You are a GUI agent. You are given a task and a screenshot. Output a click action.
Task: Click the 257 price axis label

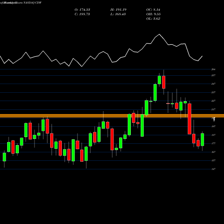(x=213, y=75)
